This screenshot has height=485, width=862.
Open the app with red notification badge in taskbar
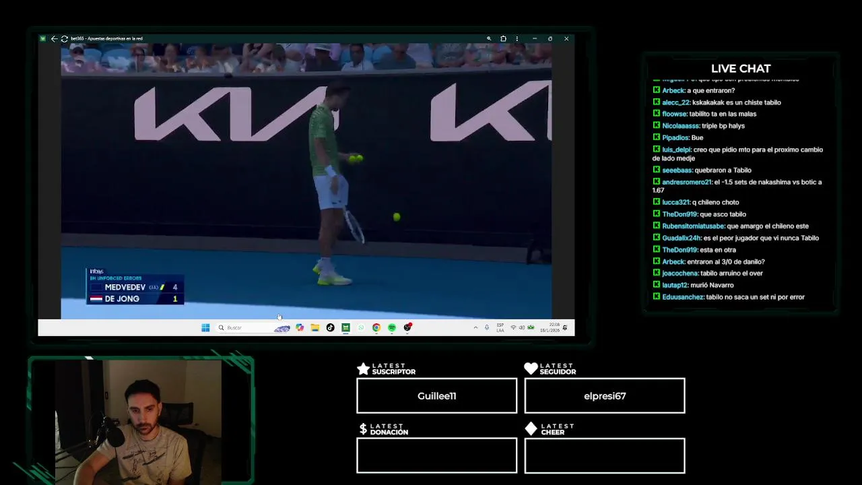click(x=407, y=327)
